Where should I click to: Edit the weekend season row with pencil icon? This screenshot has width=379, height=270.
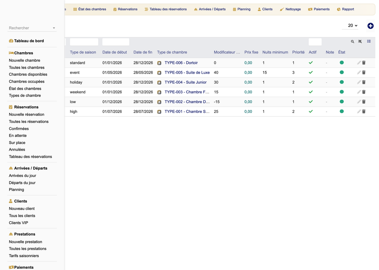point(359,92)
